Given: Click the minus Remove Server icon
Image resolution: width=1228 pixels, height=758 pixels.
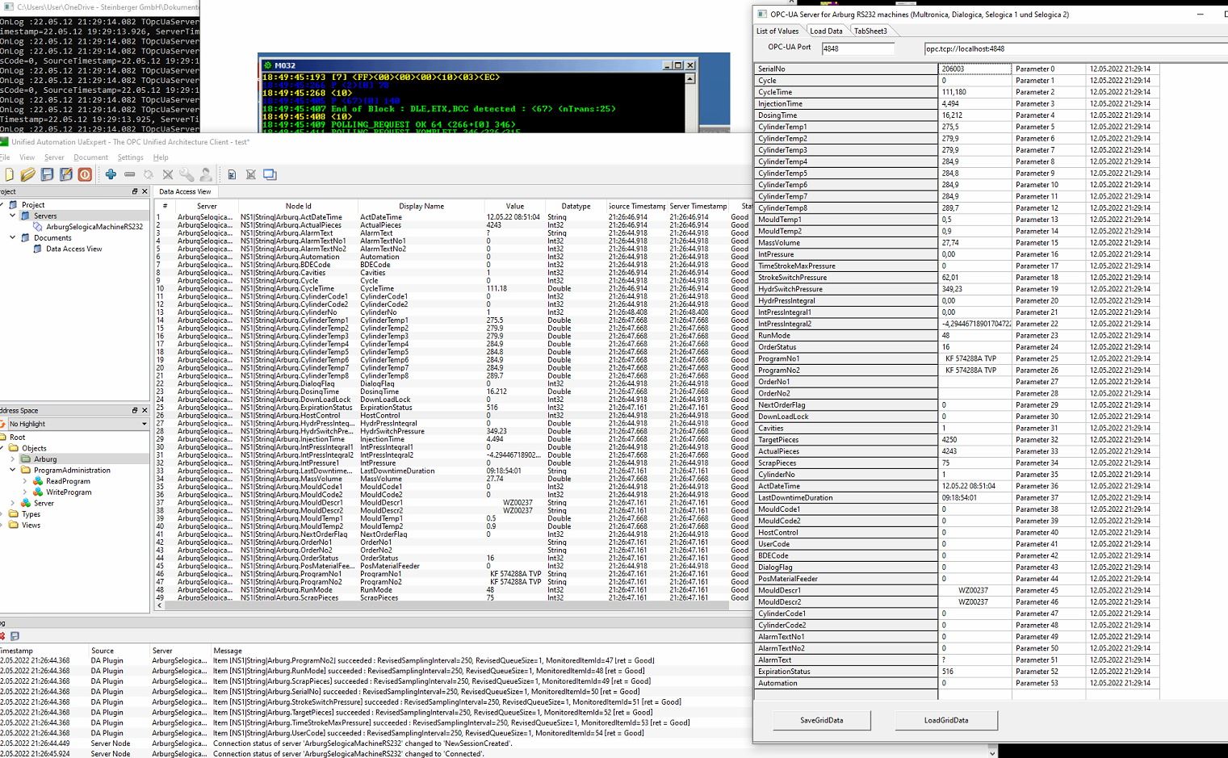Looking at the screenshot, I should pyautogui.click(x=129, y=174).
